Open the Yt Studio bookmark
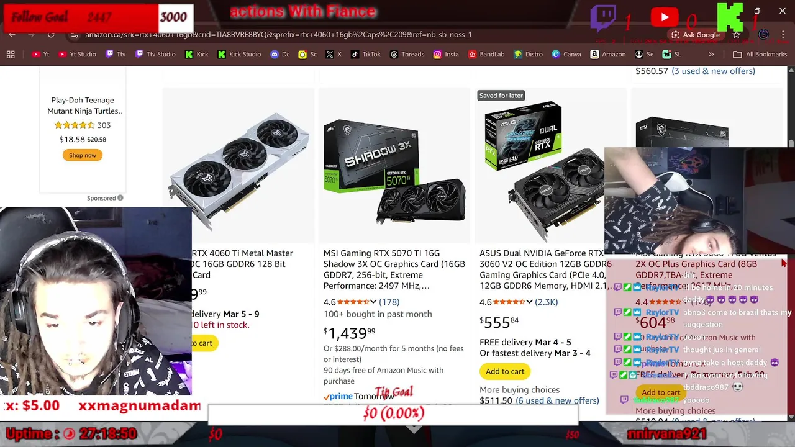The height and width of the screenshot is (447, 795). tap(78, 55)
